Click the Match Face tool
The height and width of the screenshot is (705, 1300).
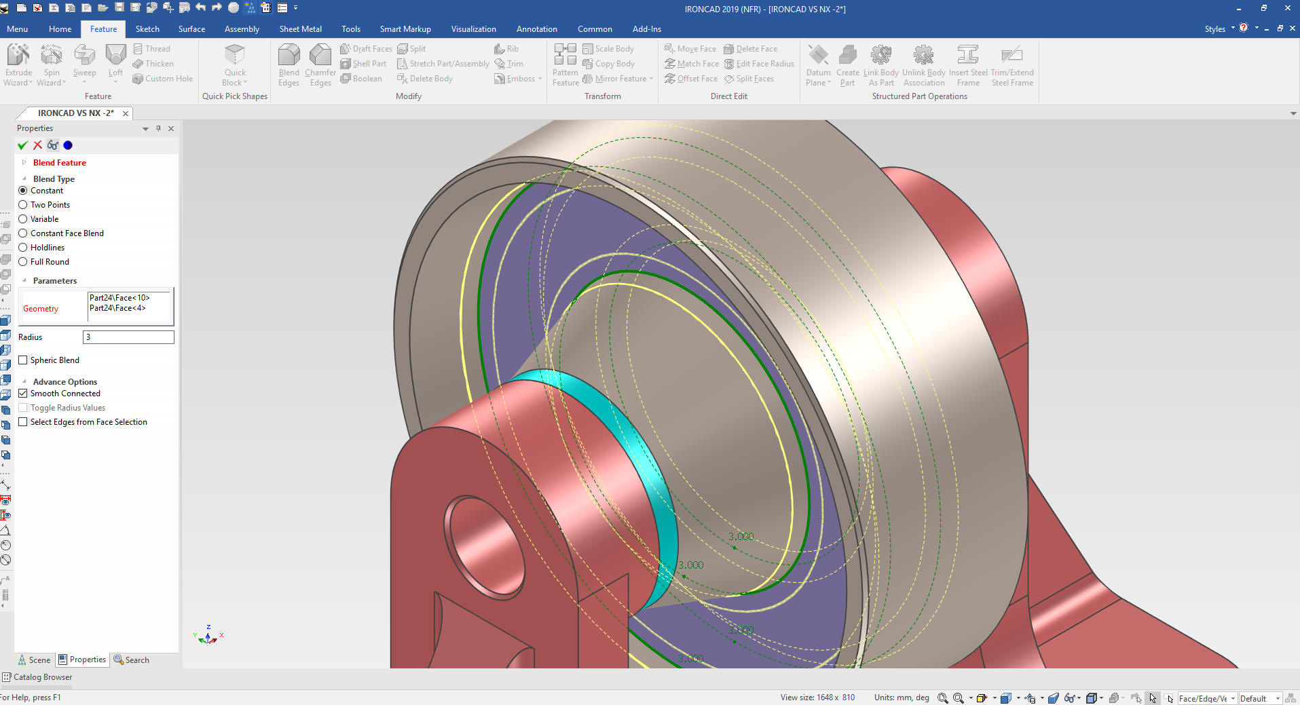(692, 64)
